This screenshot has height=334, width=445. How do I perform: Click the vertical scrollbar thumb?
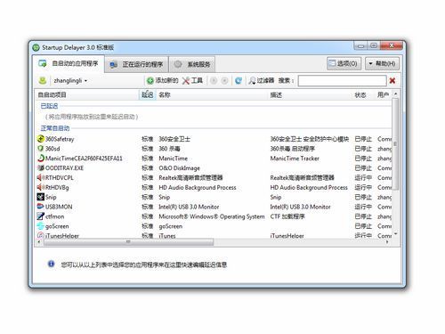coord(395,144)
